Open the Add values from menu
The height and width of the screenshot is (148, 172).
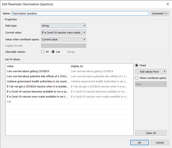tap(151, 72)
